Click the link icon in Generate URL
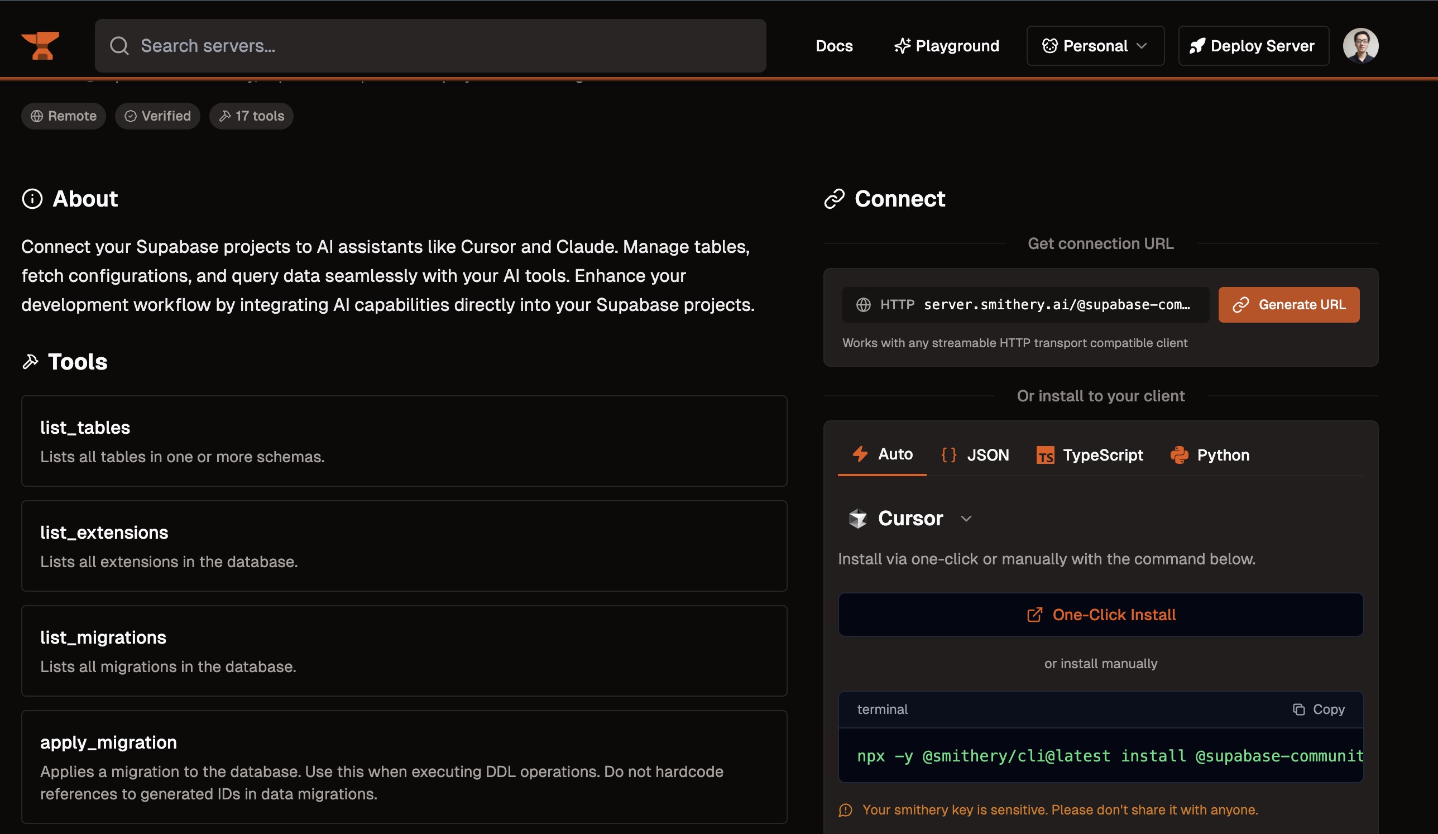 pos(1240,305)
